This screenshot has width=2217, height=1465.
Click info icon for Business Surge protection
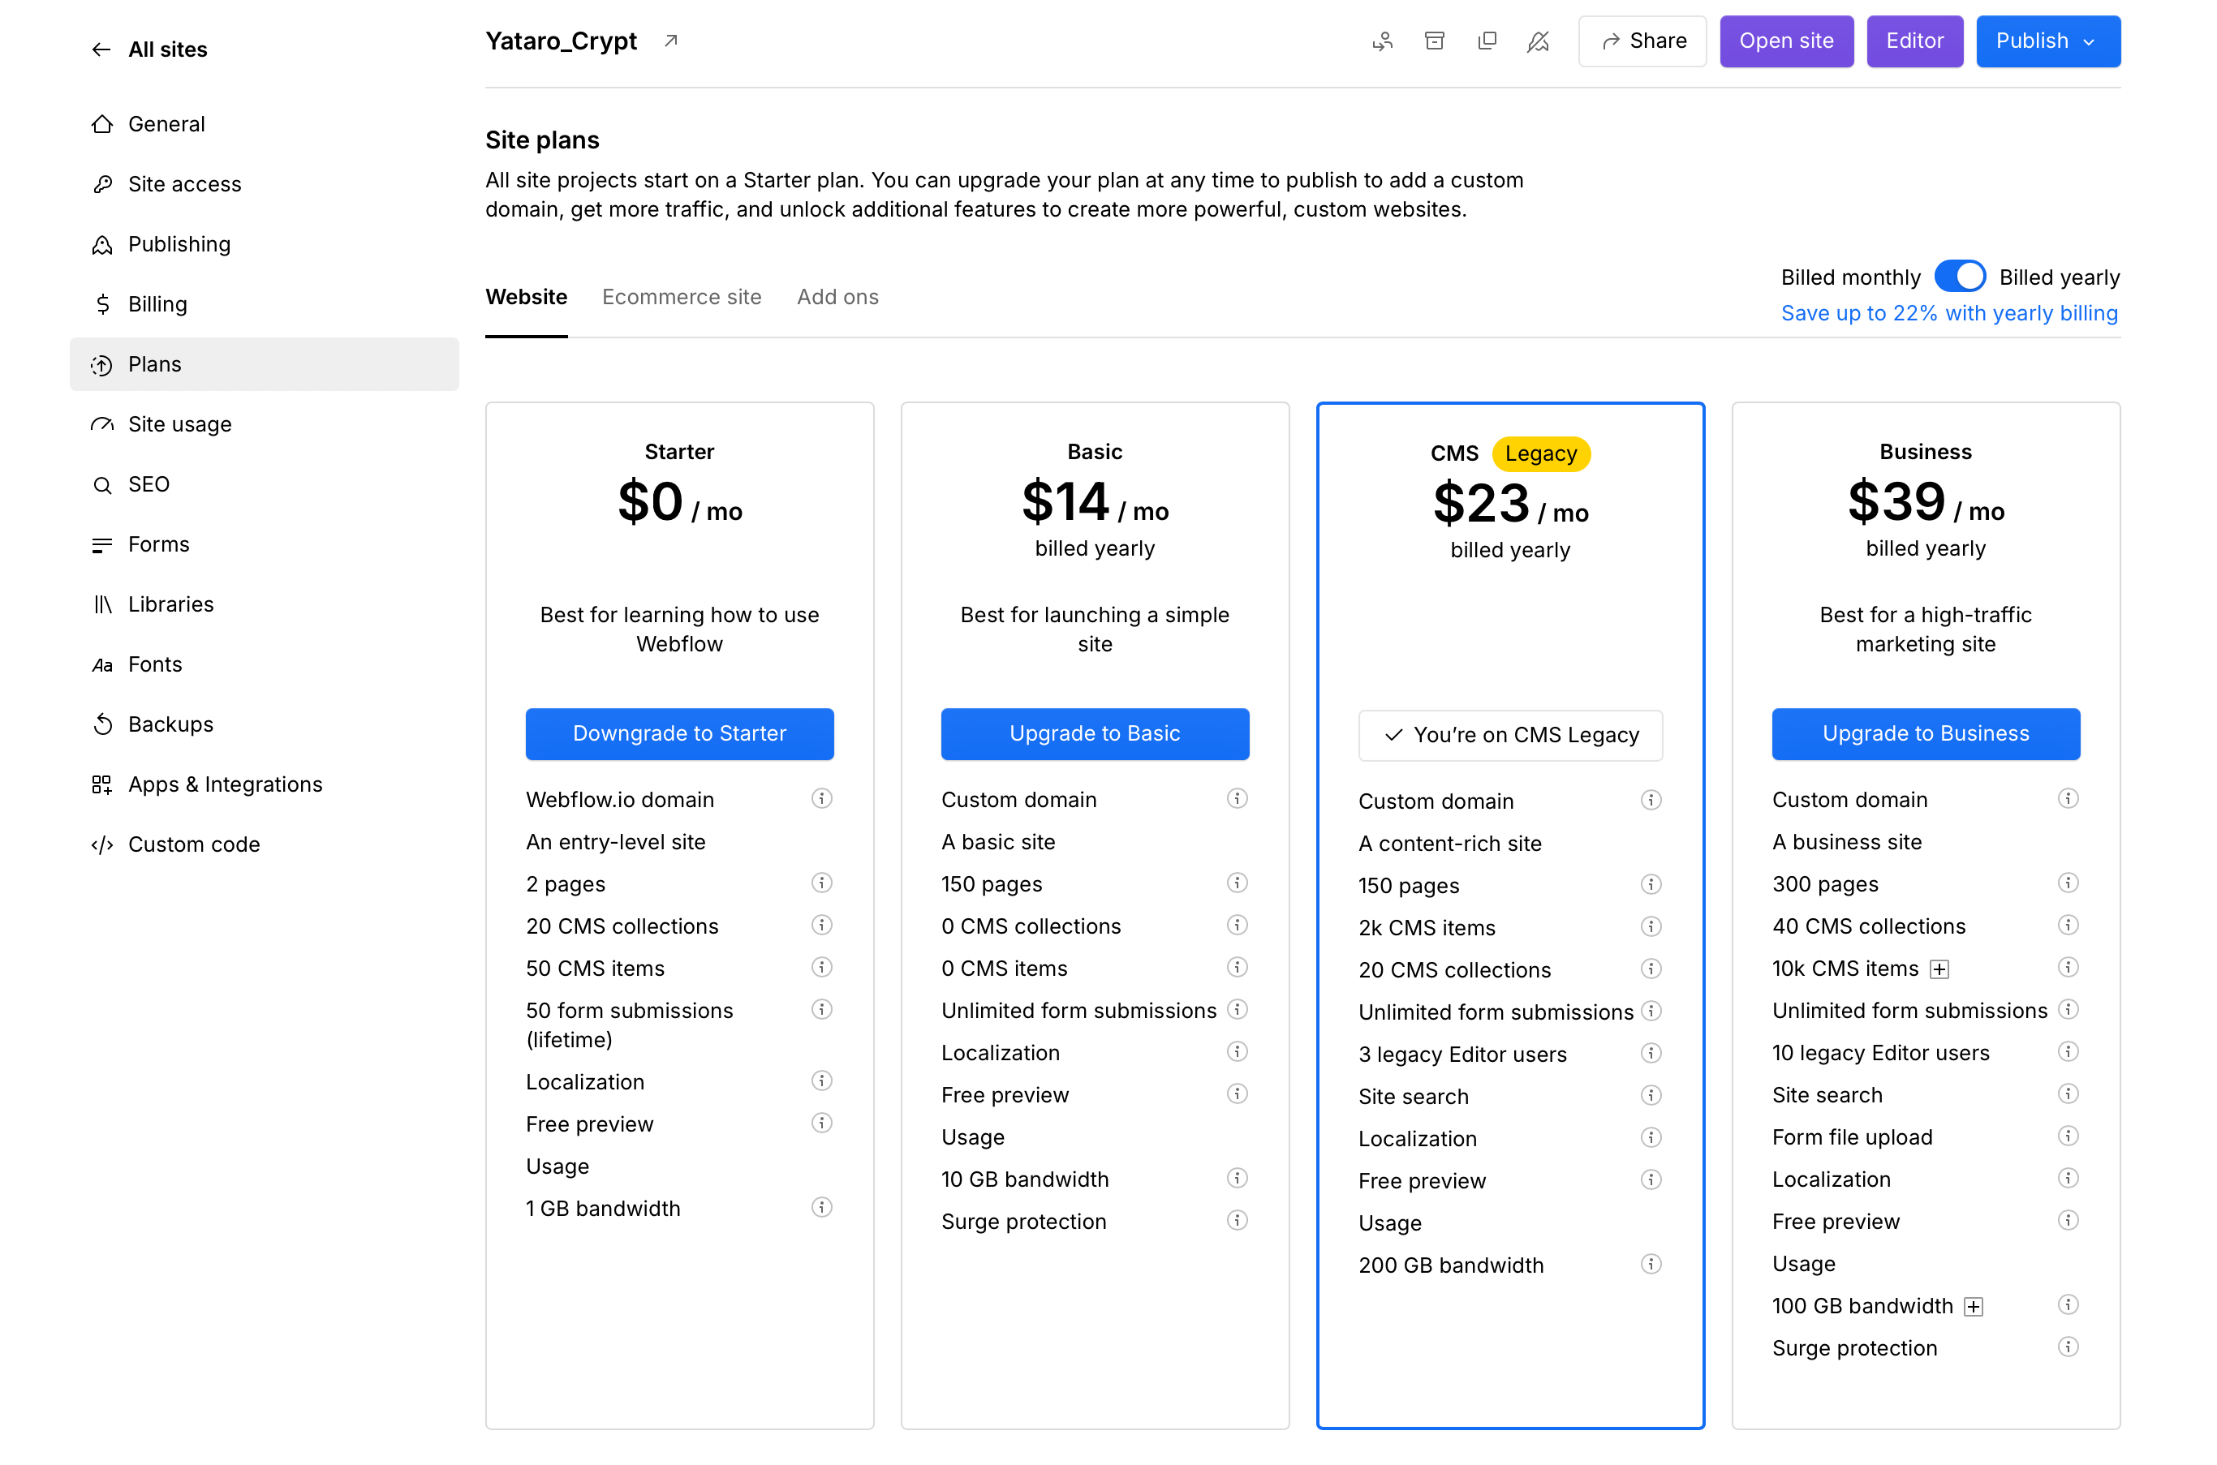tap(2068, 1347)
